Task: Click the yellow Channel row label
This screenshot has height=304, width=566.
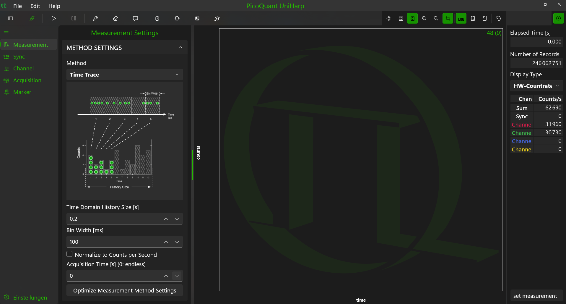Action: [522, 149]
